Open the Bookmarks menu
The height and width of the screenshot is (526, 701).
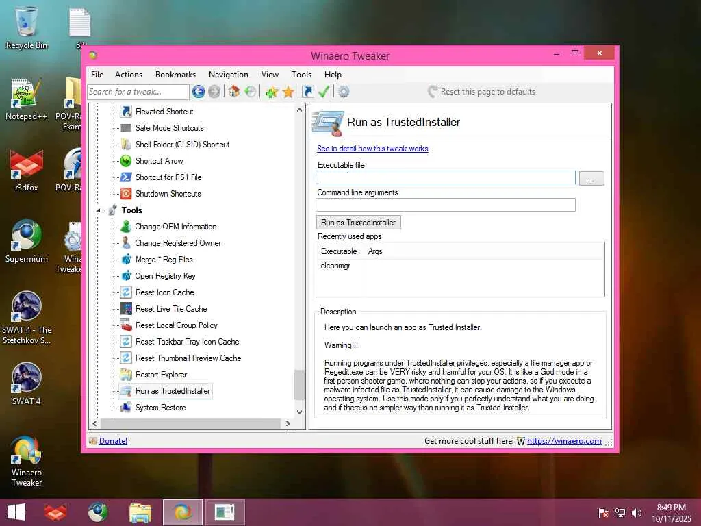(x=175, y=75)
